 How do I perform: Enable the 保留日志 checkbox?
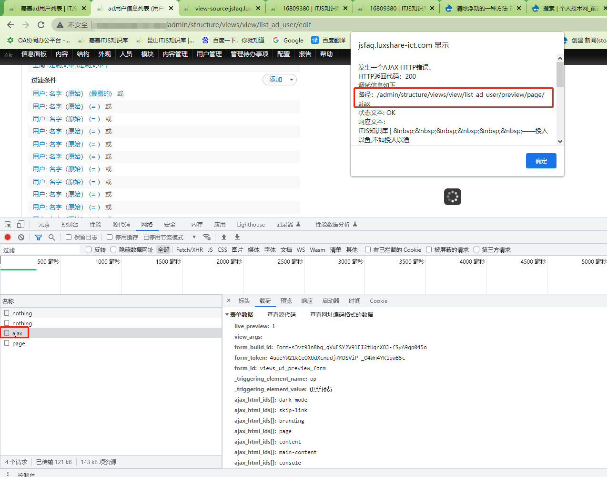pyautogui.click(x=69, y=237)
